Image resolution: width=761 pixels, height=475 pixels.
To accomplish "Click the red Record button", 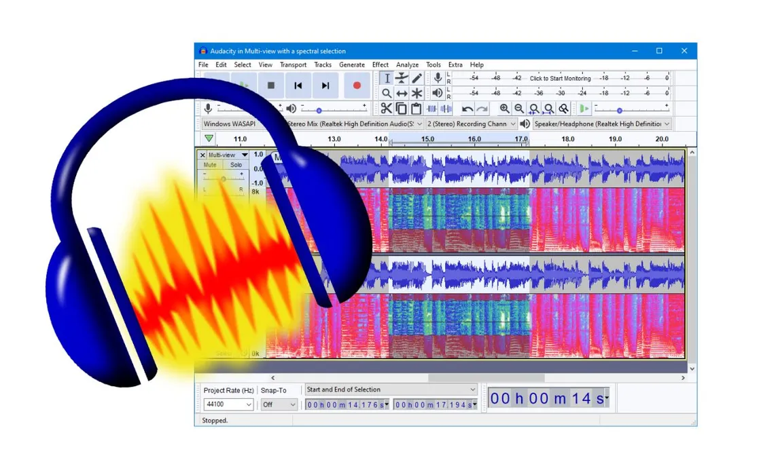I will coord(357,85).
